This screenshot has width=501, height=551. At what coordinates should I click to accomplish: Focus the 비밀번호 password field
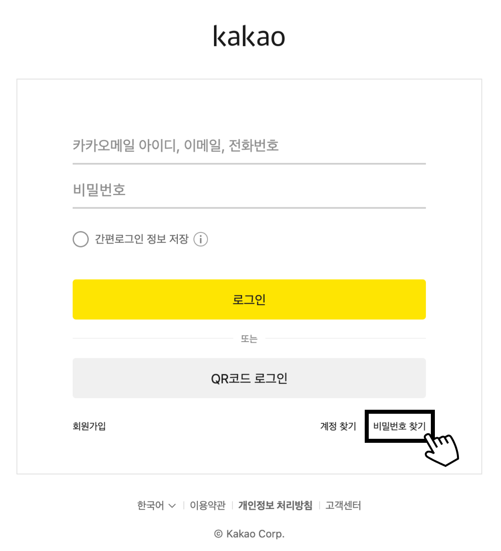[x=249, y=190]
